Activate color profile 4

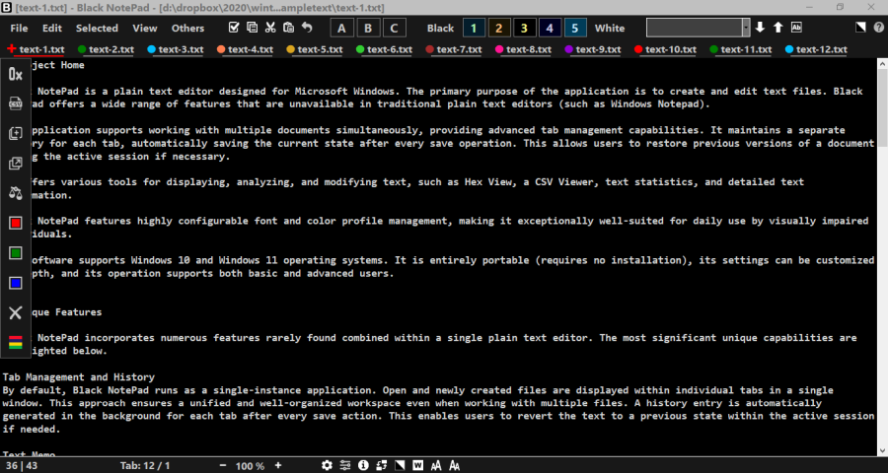coord(550,28)
